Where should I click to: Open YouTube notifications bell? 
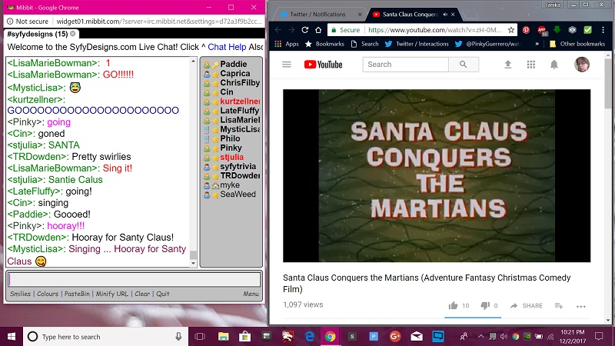(x=553, y=65)
